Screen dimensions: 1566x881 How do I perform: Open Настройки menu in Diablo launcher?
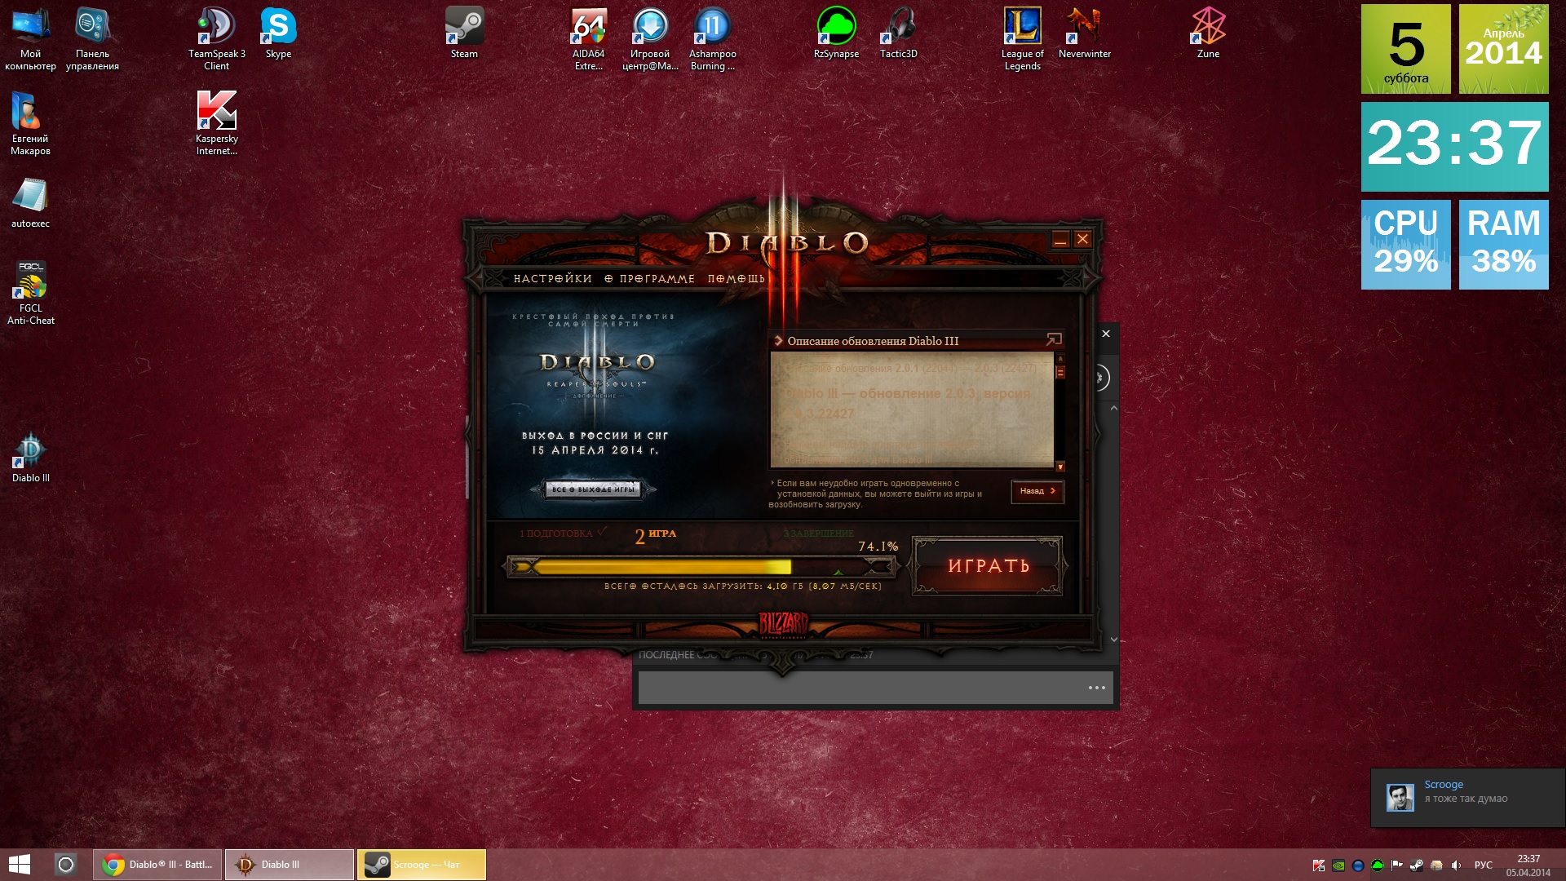coord(552,279)
